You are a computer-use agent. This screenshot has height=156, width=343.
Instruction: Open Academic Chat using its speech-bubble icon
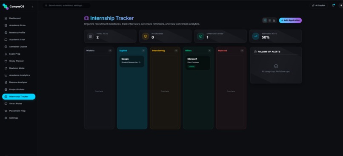click(x=6, y=40)
